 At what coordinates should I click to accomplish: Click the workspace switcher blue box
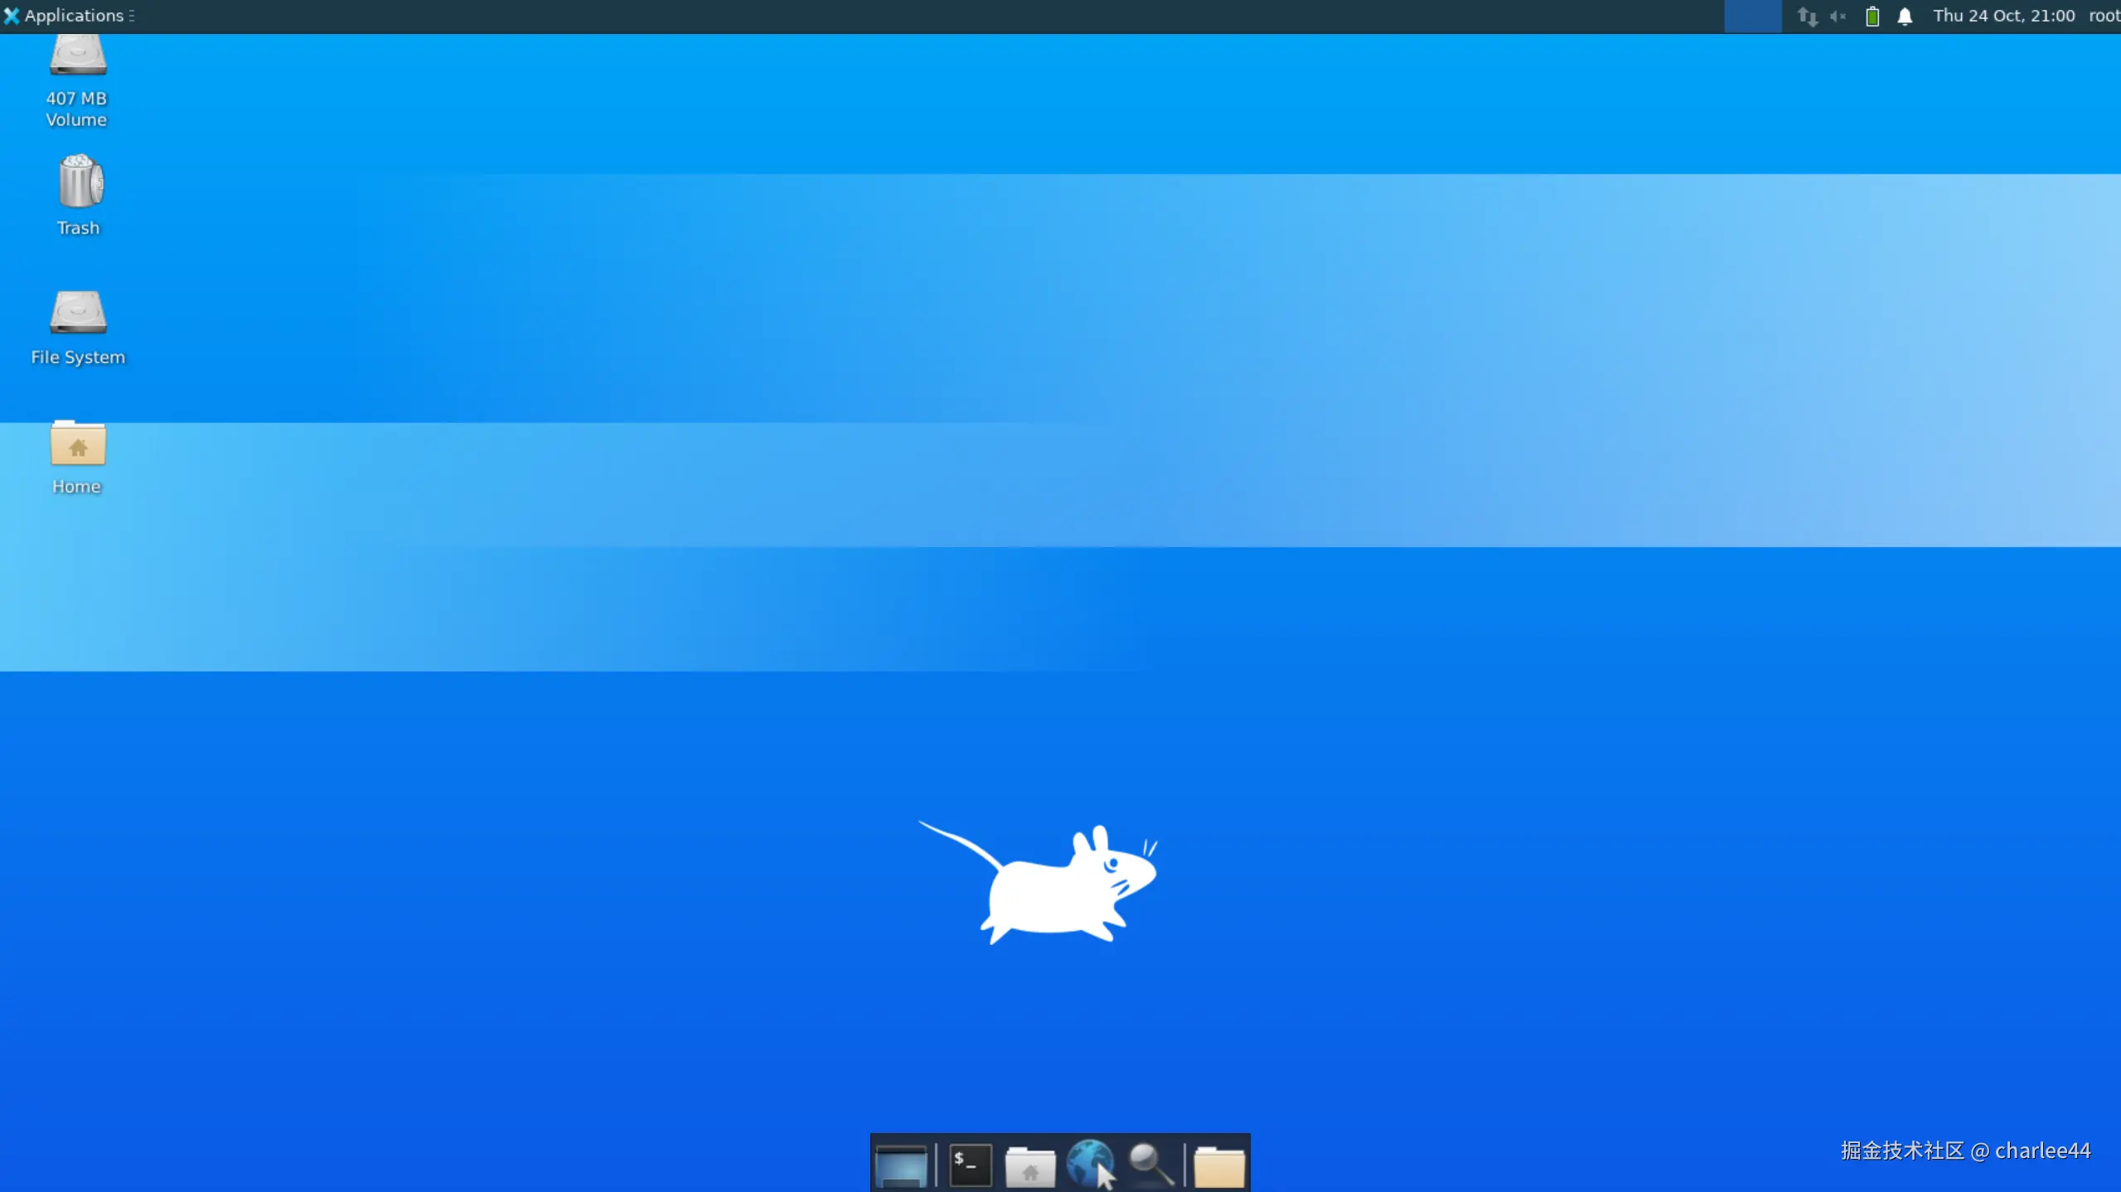1752,16
